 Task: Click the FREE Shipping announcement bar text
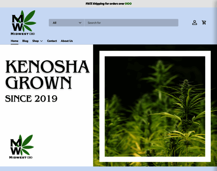tap(108, 4)
